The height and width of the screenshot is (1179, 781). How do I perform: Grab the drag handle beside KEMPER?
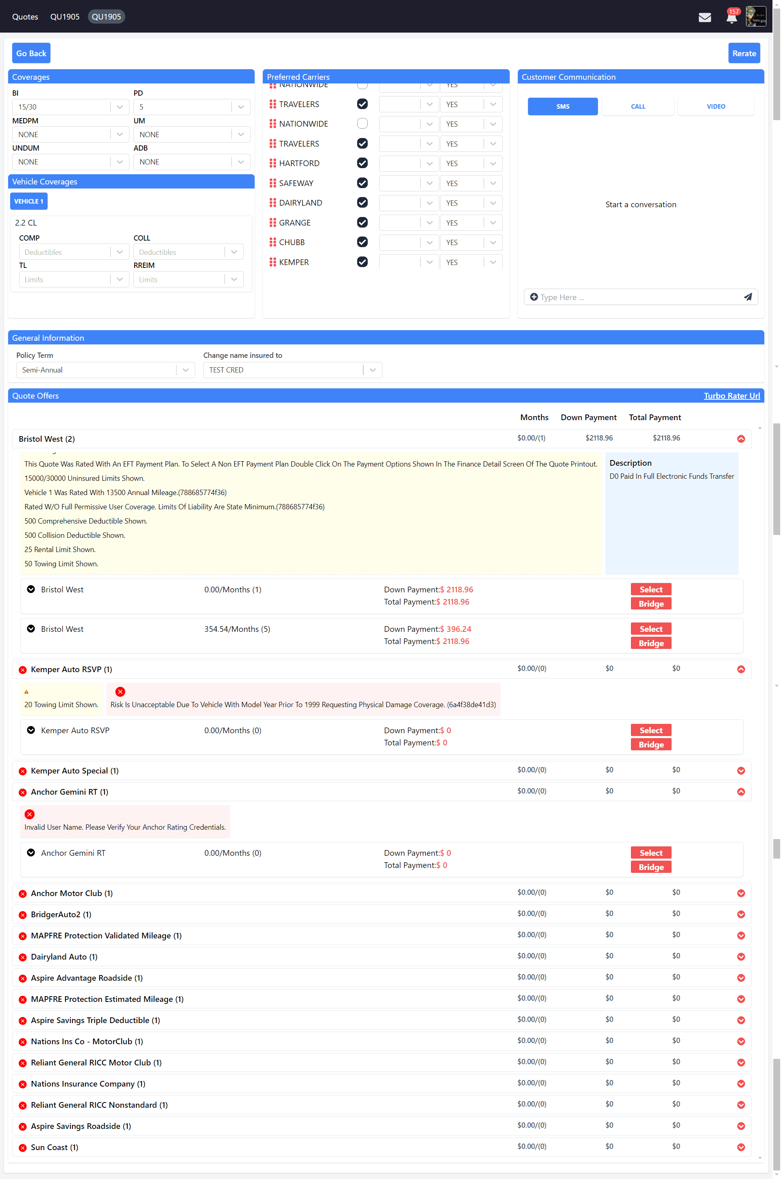click(x=273, y=262)
